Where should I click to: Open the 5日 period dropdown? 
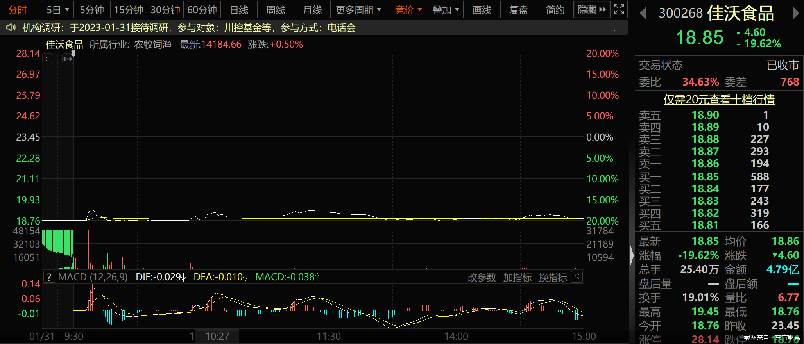tap(57, 10)
